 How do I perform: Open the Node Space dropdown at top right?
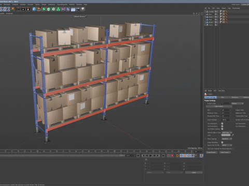tap(245, 5)
